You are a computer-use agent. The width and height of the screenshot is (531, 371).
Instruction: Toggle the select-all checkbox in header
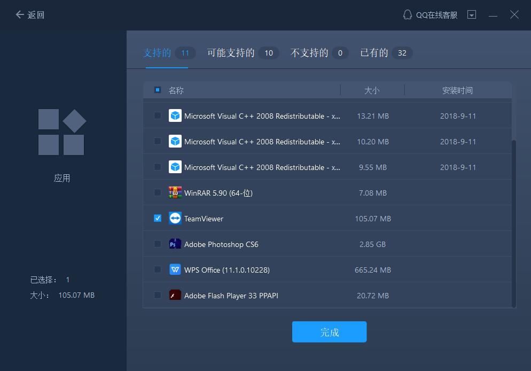point(158,90)
